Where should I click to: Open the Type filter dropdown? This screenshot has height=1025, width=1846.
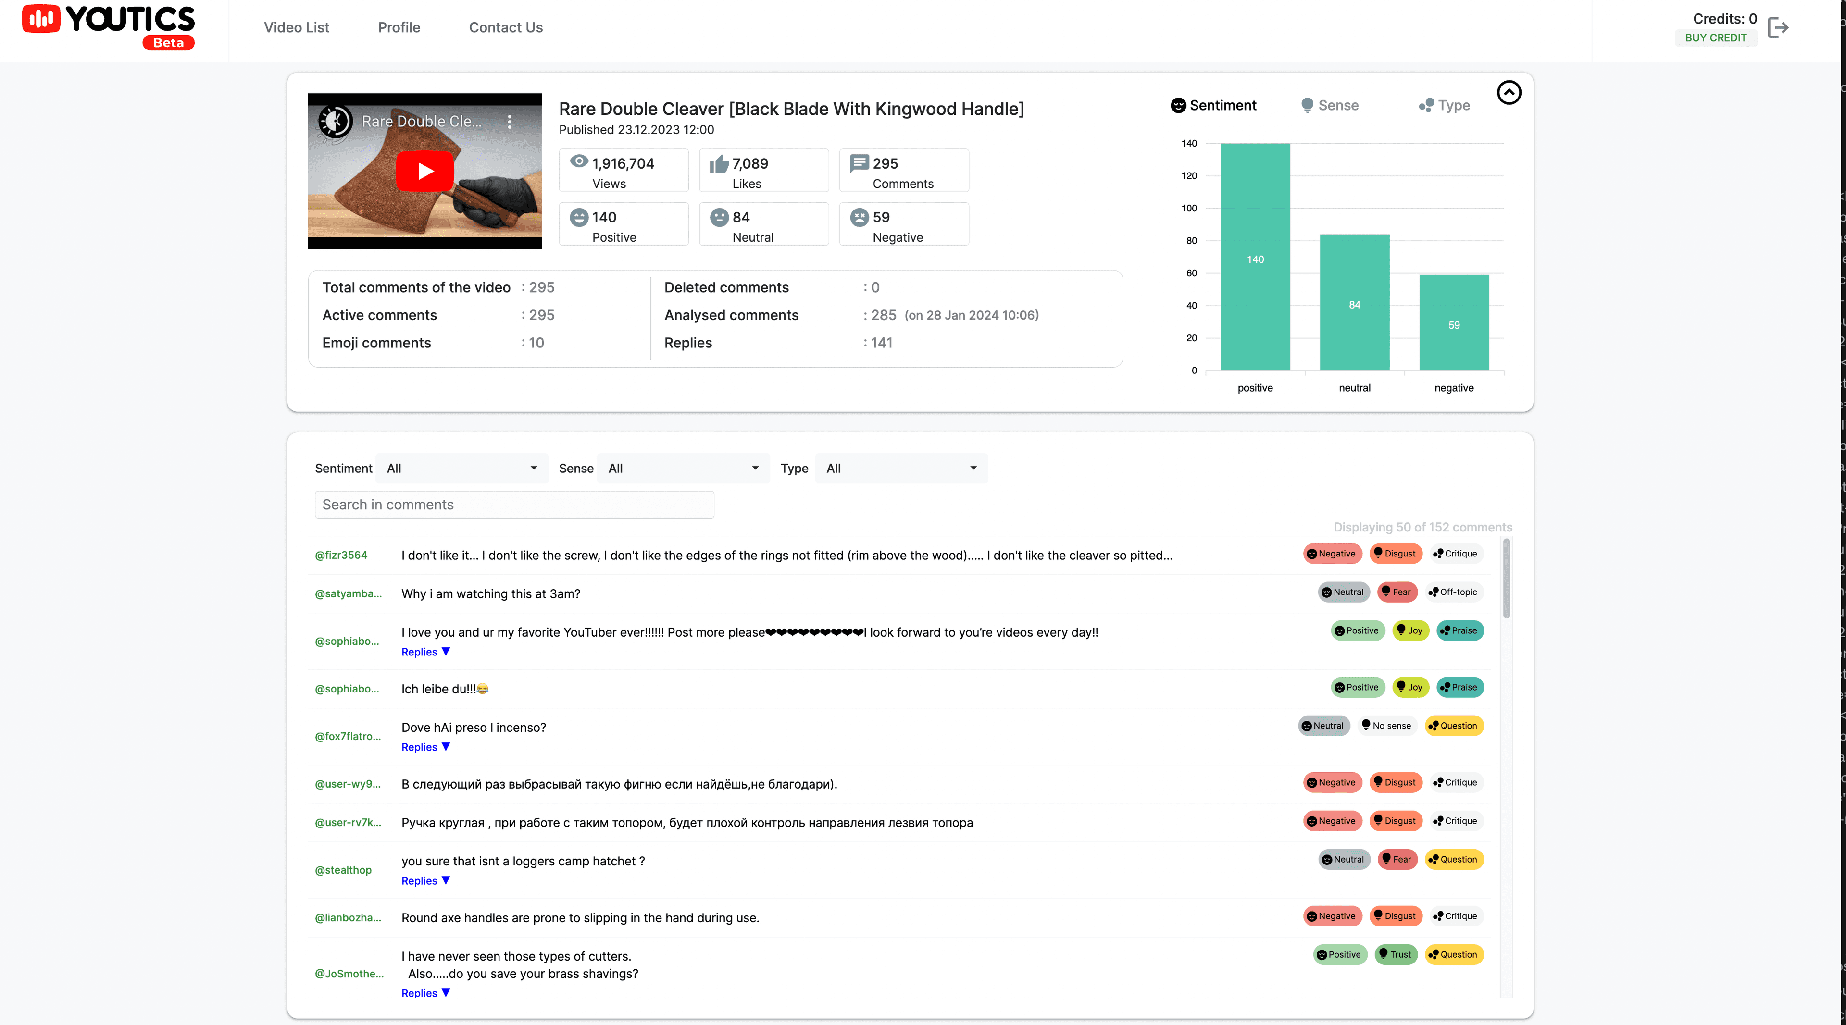pyautogui.click(x=901, y=469)
